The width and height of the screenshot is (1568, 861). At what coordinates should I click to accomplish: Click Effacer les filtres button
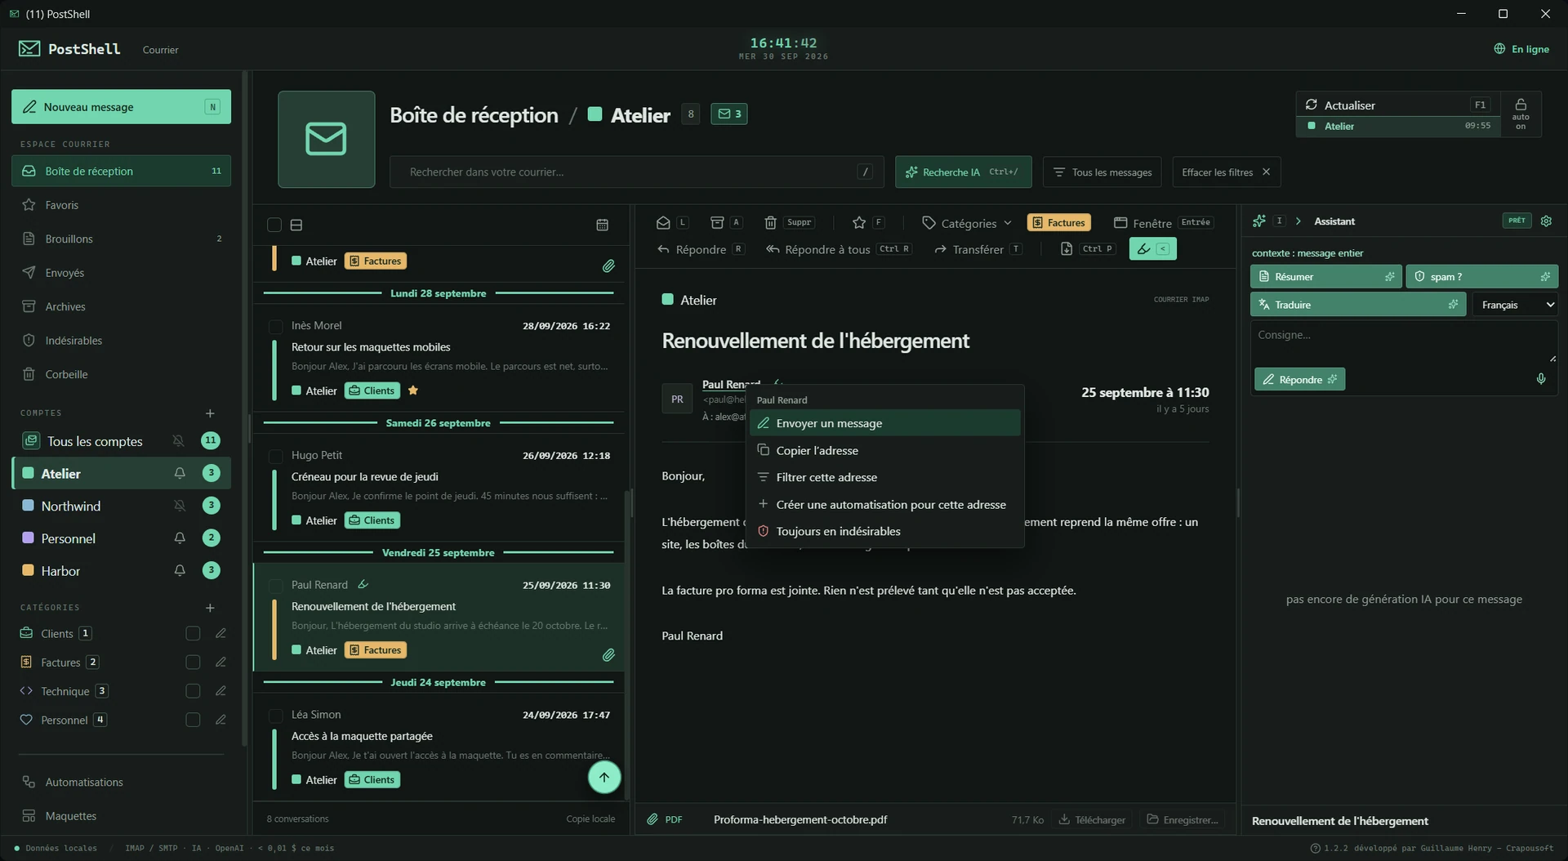1226,172
